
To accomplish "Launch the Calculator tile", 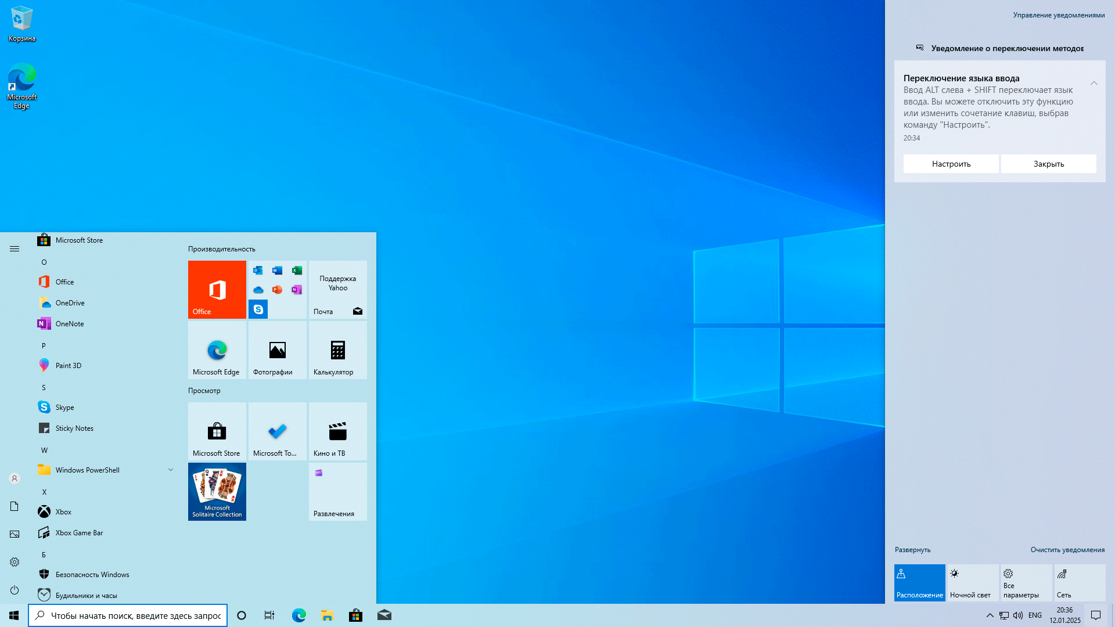I will [x=337, y=350].
